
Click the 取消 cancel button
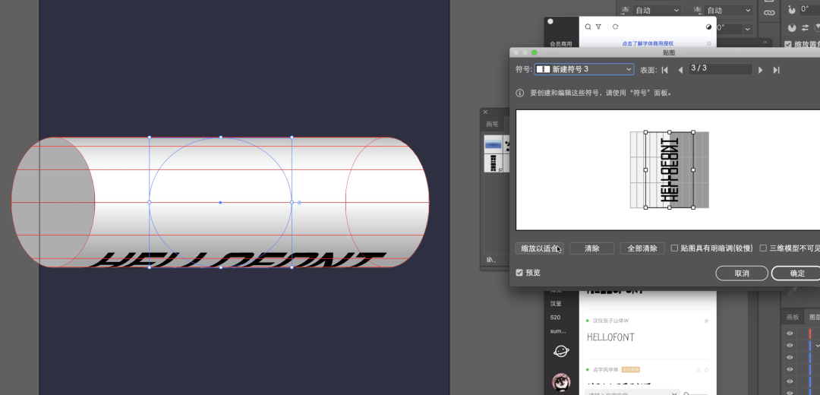click(x=741, y=273)
